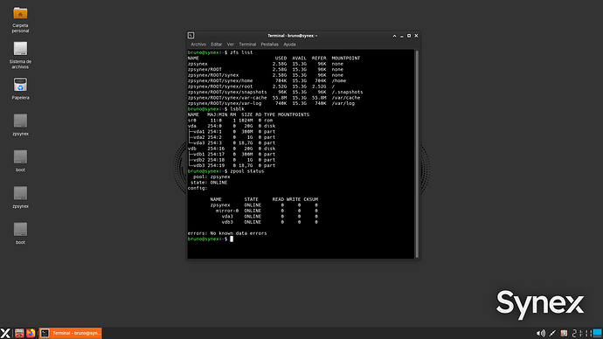Open the Ver menu
Screen dimensions: 603x339
point(231,45)
